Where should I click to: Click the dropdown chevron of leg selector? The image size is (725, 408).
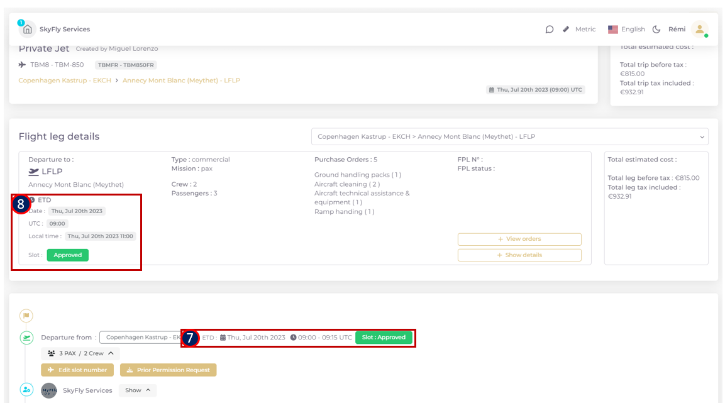point(702,137)
